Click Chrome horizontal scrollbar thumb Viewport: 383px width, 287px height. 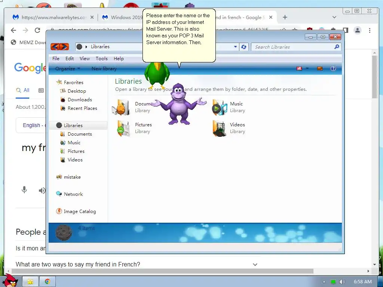[162, 271]
